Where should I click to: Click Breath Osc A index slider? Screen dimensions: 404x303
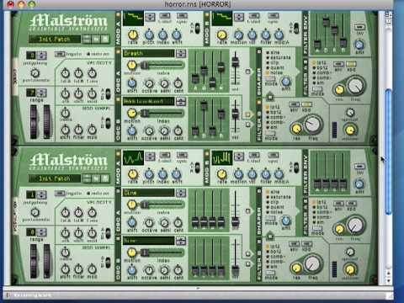(x=162, y=66)
